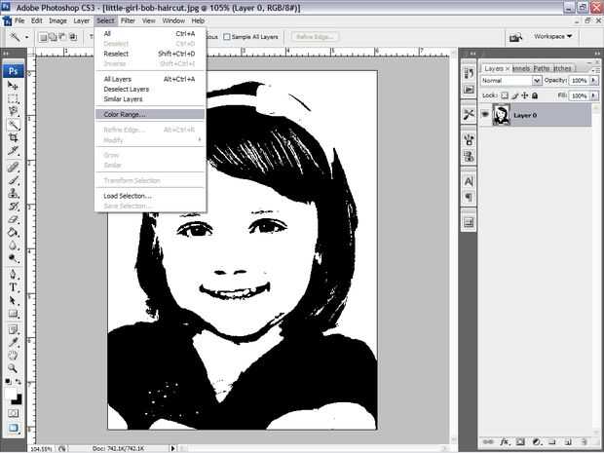Open the Filter menu
This screenshot has height=453, width=604.
(128, 20)
